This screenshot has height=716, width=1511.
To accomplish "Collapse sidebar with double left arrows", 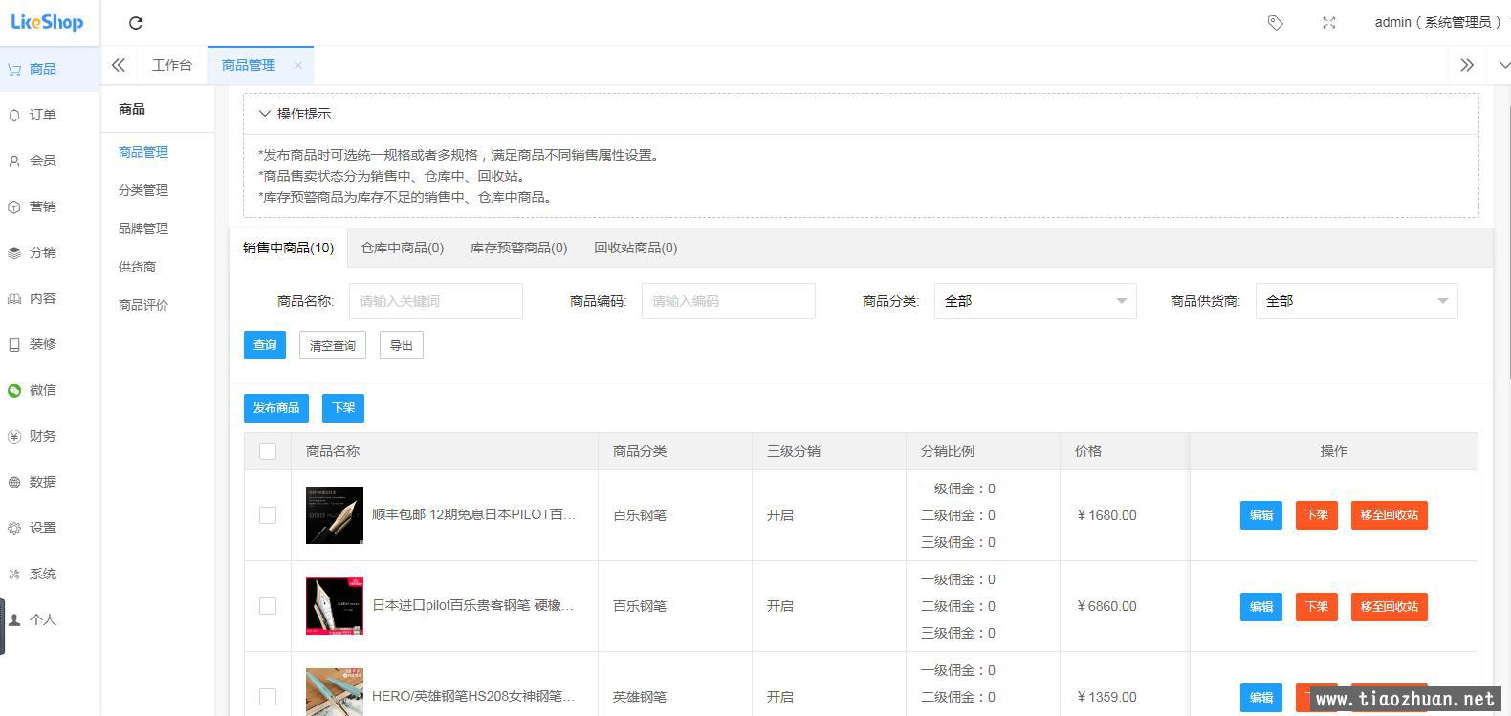I will (119, 65).
